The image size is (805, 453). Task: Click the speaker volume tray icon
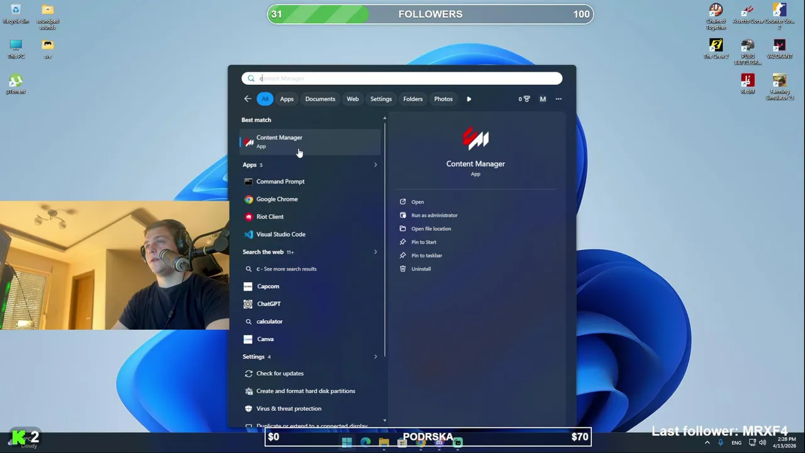[x=762, y=442]
